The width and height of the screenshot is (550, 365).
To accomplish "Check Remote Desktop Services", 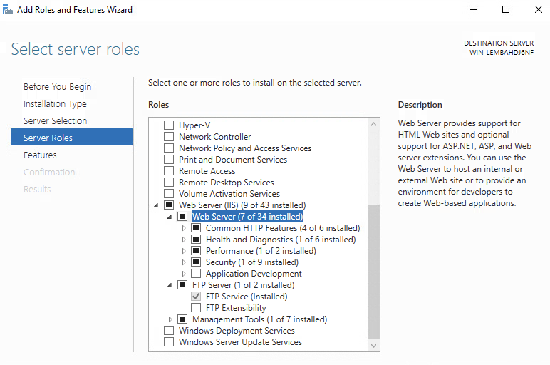I will 169,182.
